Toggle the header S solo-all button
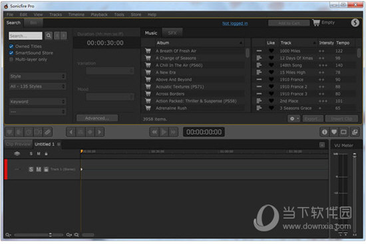This screenshot has height=244, width=366. (x=31, y=154)
